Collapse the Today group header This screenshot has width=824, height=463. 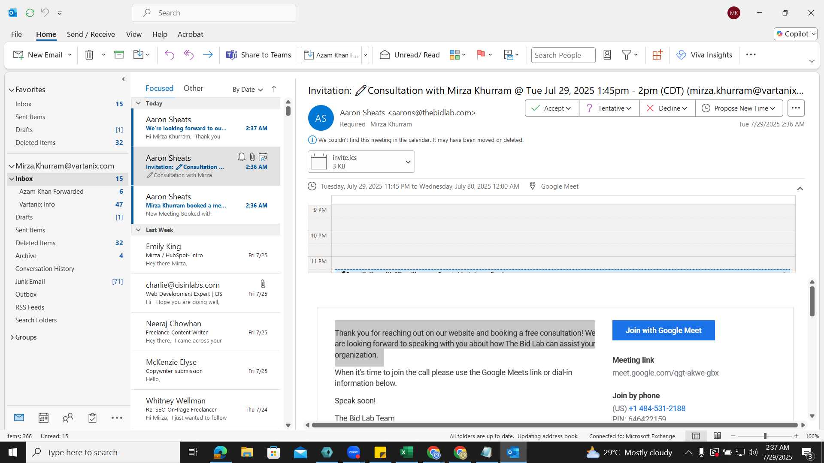pos(139,103)
